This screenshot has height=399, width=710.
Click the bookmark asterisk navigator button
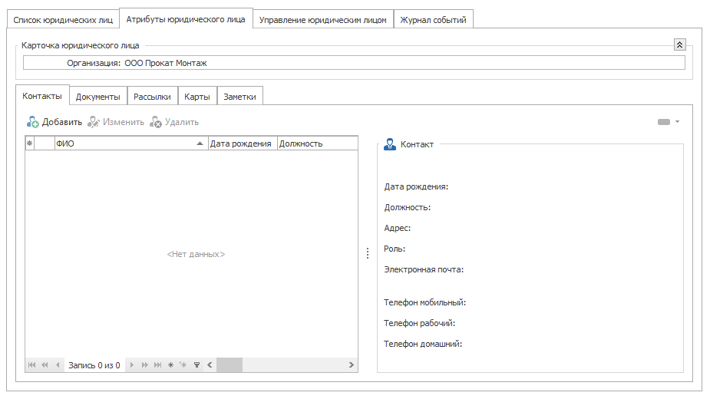(170, 365)
